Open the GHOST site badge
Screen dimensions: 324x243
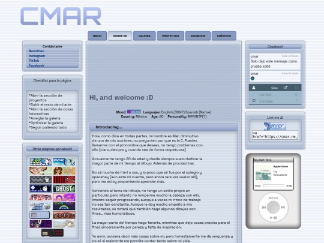click(x=64, y=188)
